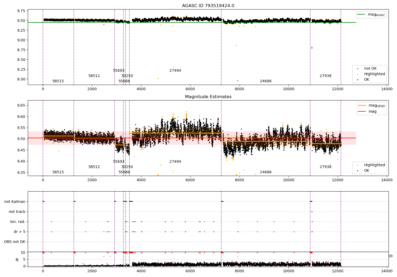This screenshot has width=397, height=277.
Task: Click the 9.75 y-axis tick in top plot
Action: pos(21,11)
